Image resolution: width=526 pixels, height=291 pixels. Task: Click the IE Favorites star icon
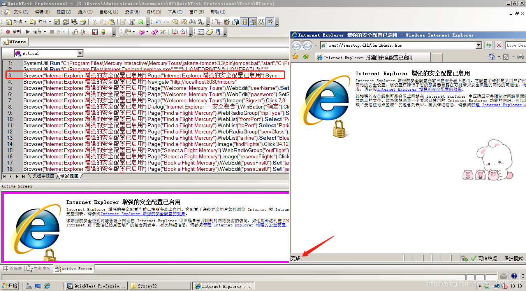pyautogui.click(x=296, y=57)
